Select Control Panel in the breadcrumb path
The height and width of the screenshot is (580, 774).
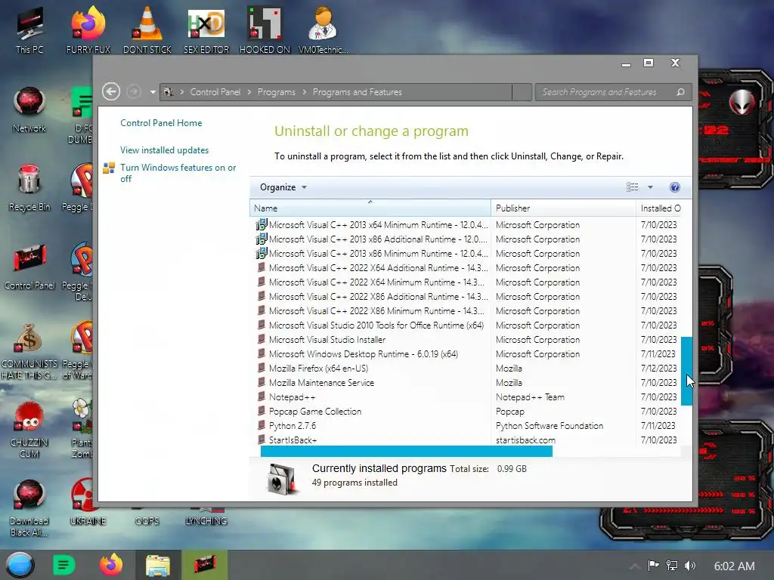(x=215, y=92)
